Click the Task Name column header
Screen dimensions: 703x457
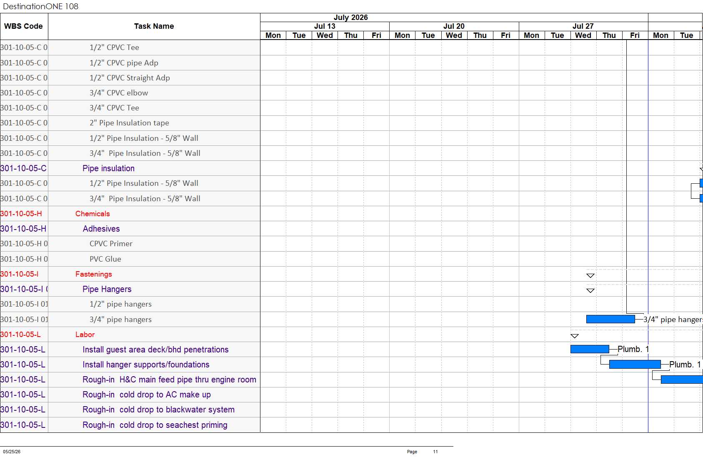coord(154,26)
